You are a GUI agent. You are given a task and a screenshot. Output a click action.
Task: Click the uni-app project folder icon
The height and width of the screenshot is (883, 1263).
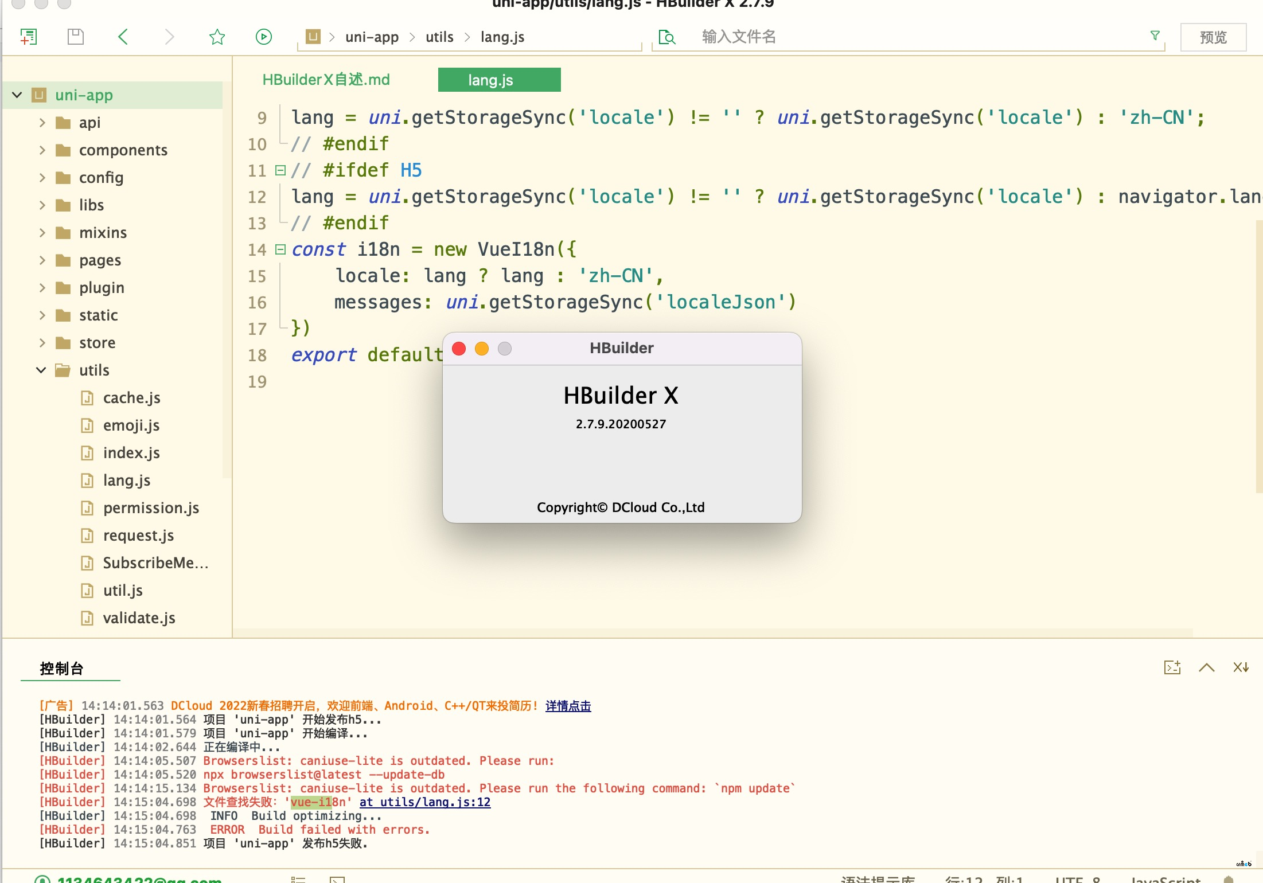(39, 95)
